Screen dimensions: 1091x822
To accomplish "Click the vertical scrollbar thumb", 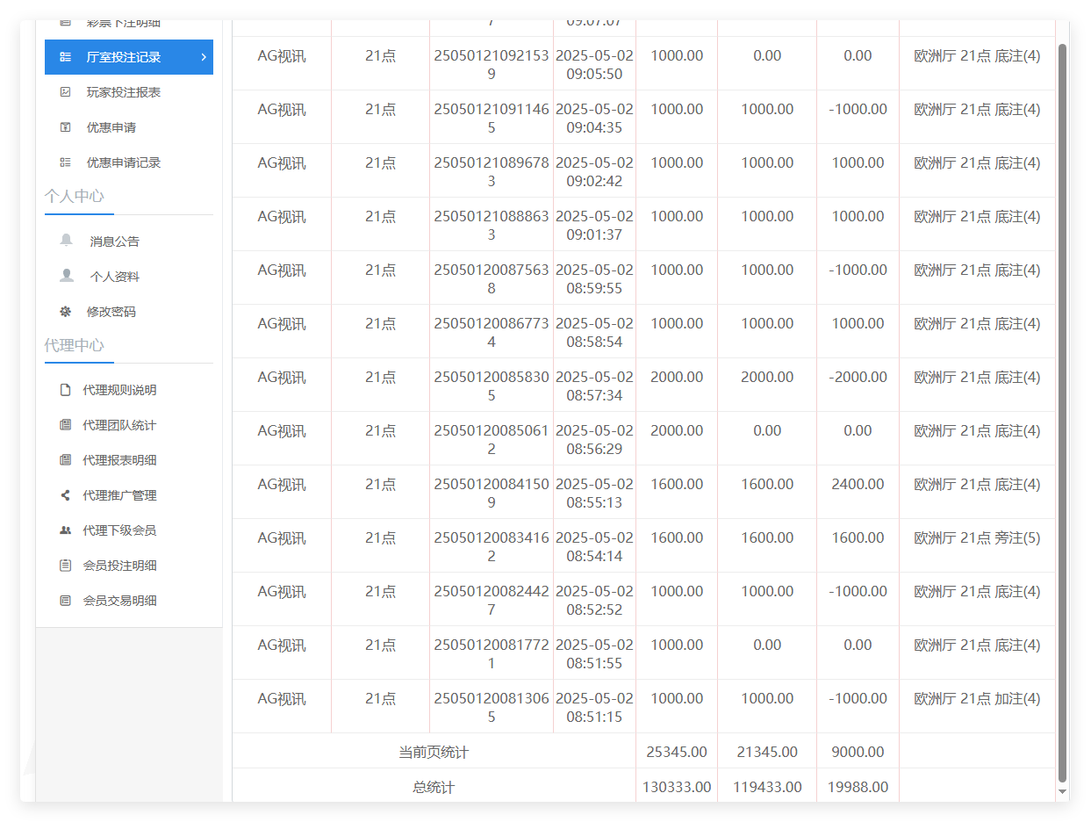I will (x=1063, y=413).
